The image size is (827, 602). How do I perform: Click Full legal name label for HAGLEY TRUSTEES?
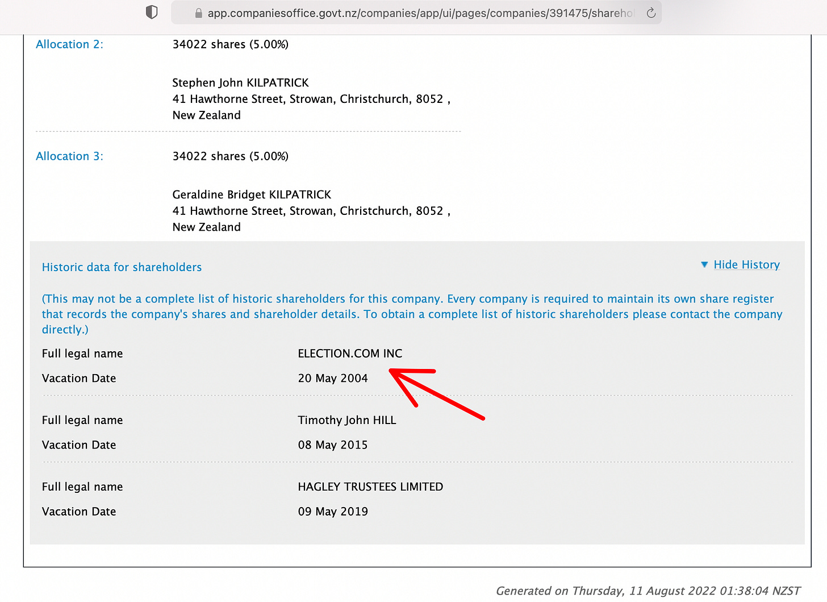pyautogui.click(x=82, y=487)
